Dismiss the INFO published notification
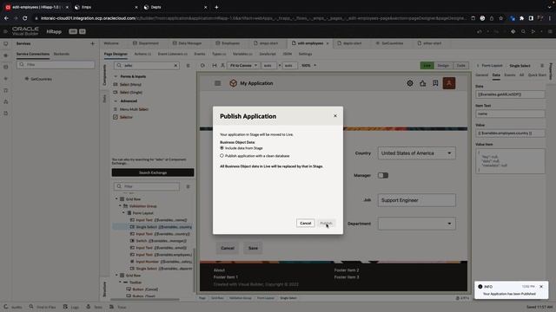The image size is (556, 312). pyautogui.click(x=541, y=287)
